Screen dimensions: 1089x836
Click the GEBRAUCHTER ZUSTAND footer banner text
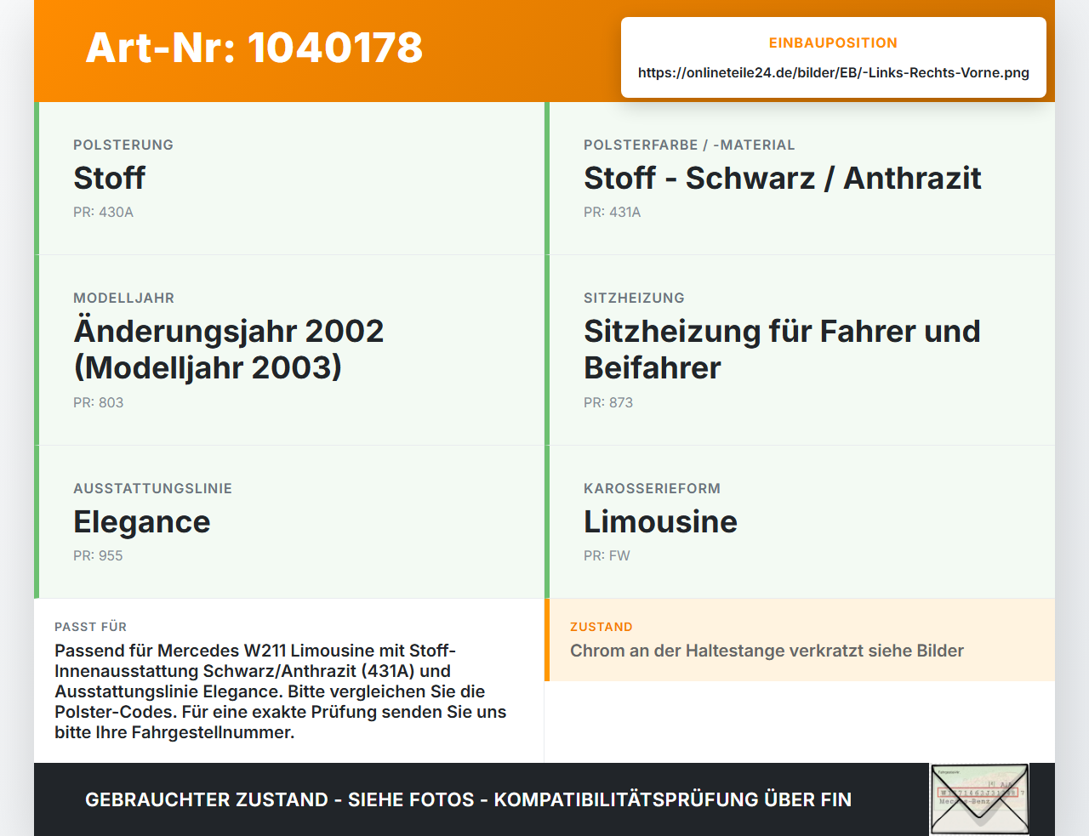click(468, 799)
